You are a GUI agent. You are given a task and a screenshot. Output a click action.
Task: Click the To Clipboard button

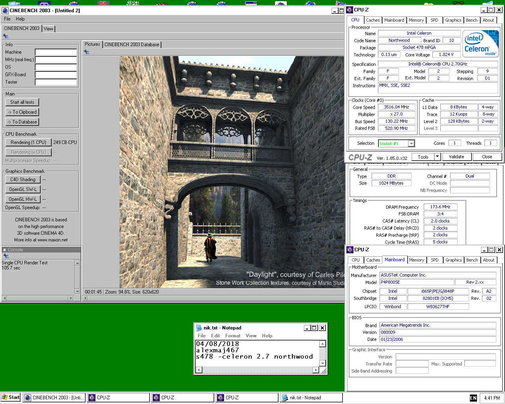coord(22,112)
